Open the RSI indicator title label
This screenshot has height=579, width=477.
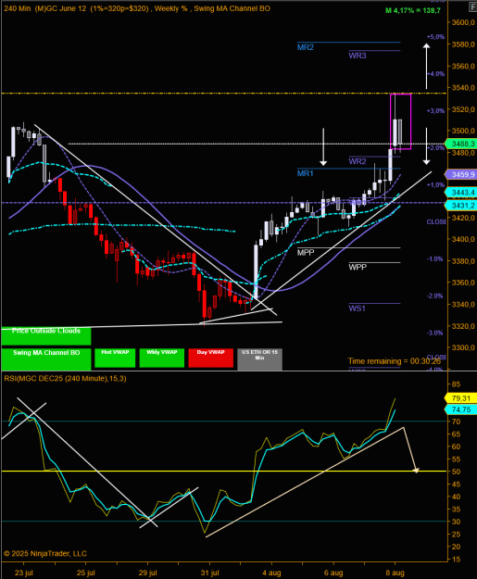point(65,379)
